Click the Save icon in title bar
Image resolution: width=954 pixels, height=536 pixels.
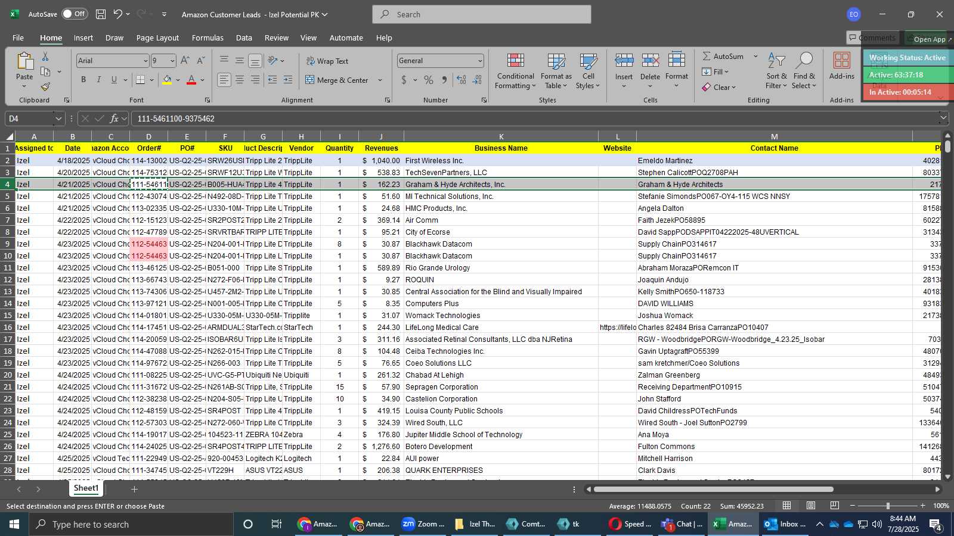click(x=101, y=14)
